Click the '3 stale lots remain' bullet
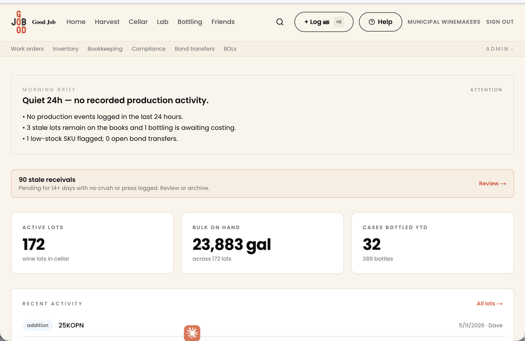This screenshot has width=525, height=341. tap(129, 128)
